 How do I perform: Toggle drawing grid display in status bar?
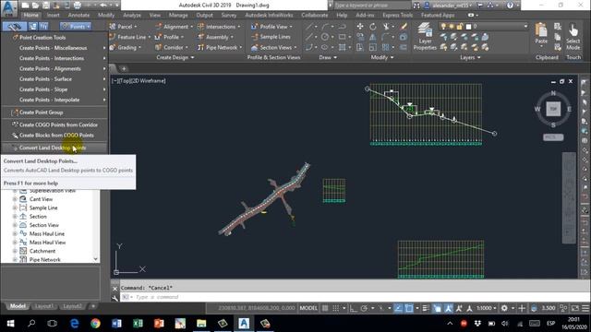pos(325,308)
